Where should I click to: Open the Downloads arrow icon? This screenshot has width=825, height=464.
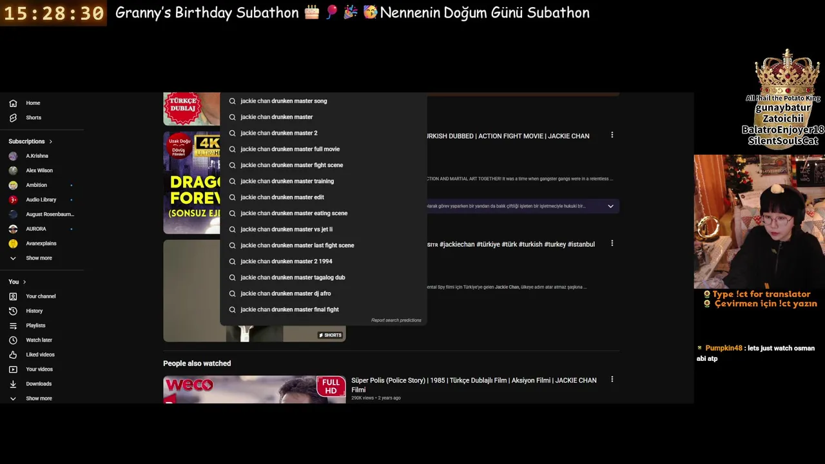pyautogui.click(x=13, y=384)
